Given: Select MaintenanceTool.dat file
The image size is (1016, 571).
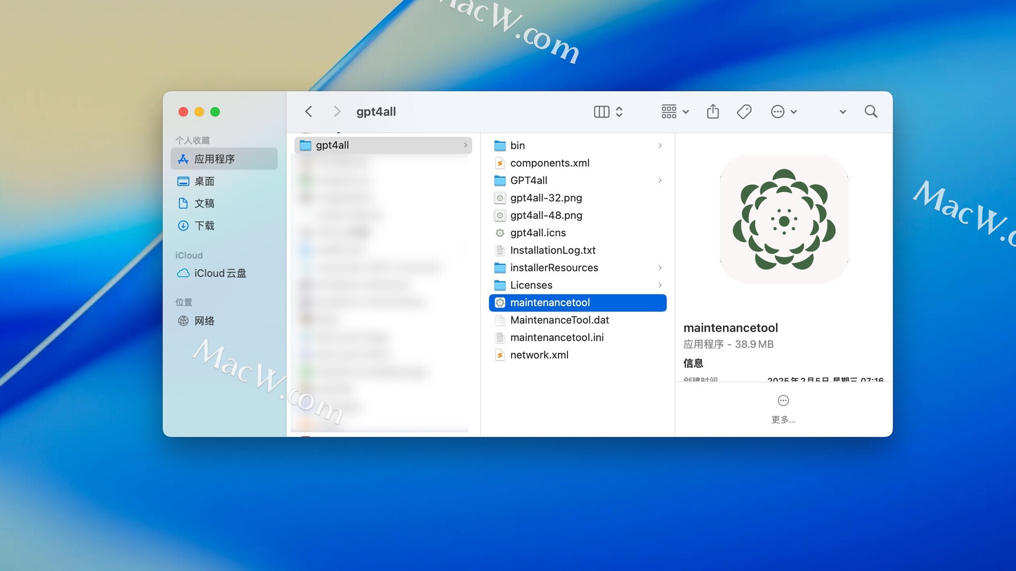Looking at the screenshot, I should 578,320.
